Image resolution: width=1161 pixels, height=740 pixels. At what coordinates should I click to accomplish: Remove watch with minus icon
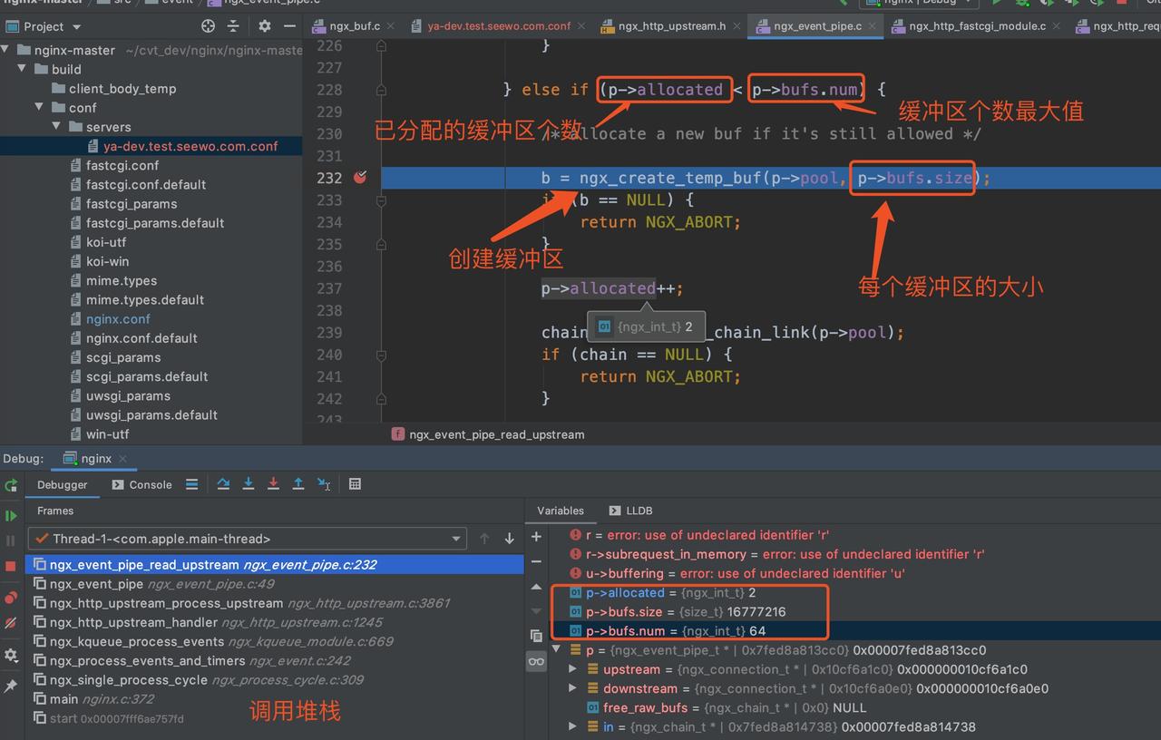[x=536, y=561]
